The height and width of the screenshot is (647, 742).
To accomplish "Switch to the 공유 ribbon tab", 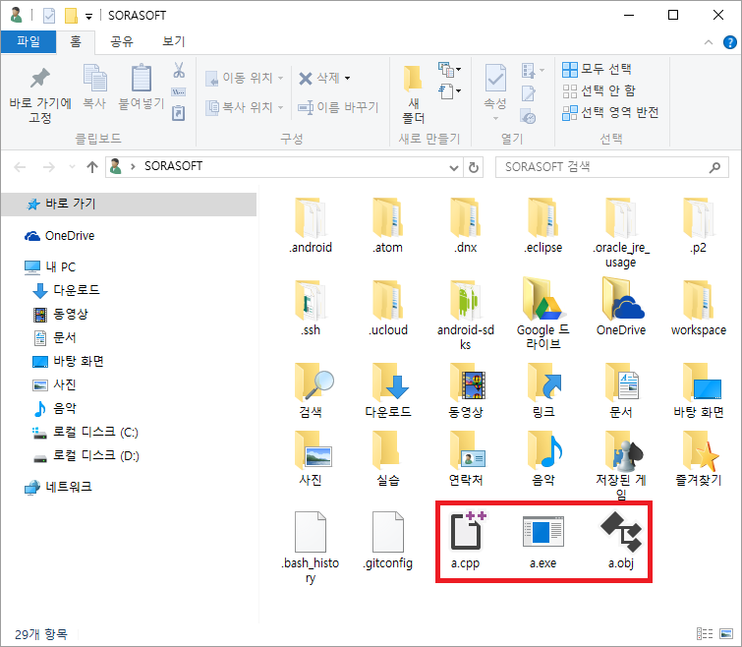I will point(122,41).
